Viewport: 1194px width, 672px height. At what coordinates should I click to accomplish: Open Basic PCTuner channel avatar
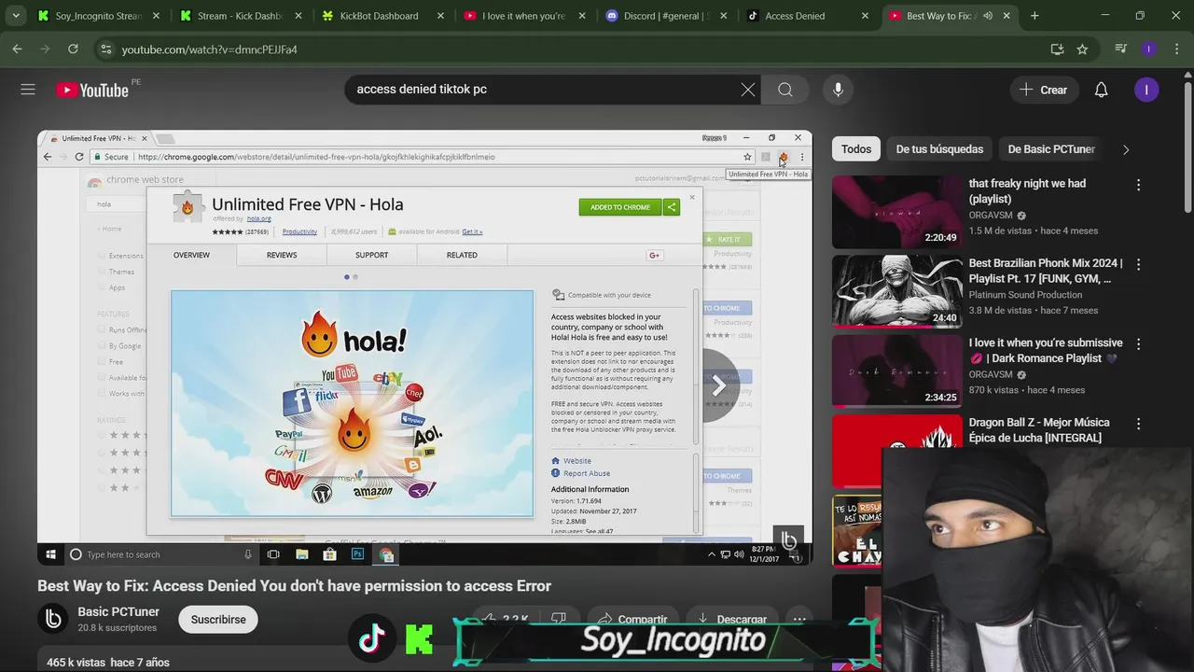pos(53,619)
